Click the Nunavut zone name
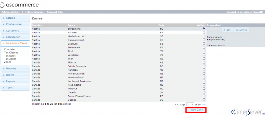The height and width of the screenshot is (116, 265). pyautogui.click(x=72, y=89)
